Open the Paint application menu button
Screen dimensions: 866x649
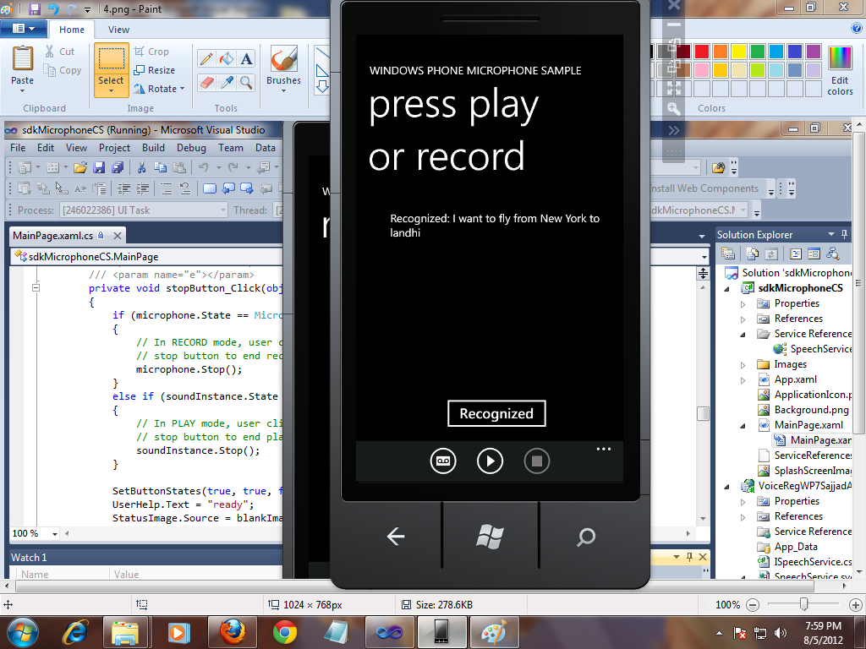coord(23,29)
